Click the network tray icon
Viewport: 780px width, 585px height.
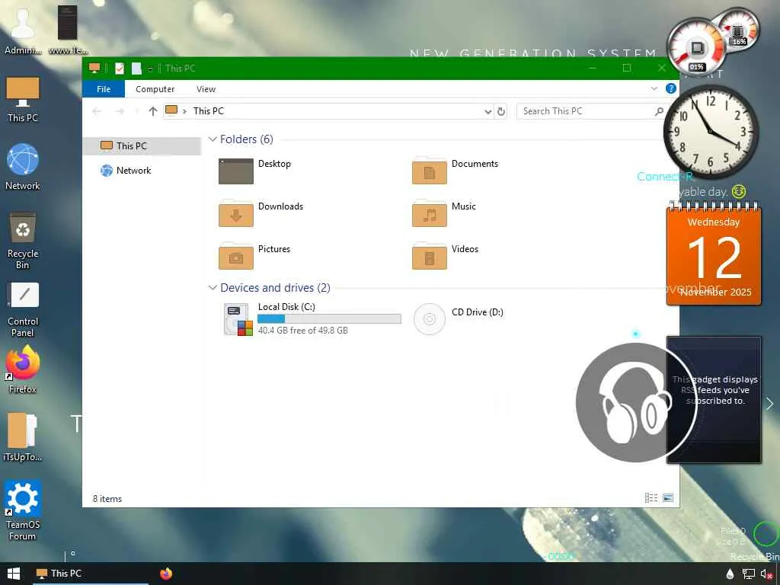(749, 574)
